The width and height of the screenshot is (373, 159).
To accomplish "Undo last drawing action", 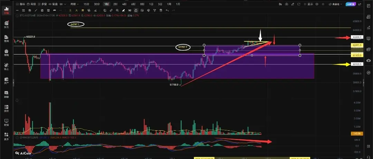I will click(167, 10).
